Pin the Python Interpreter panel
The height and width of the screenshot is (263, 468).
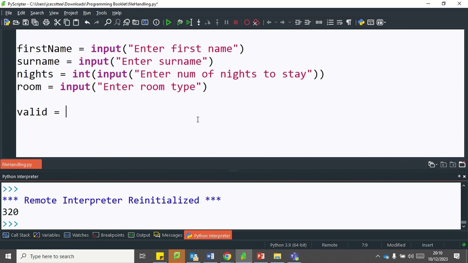pos(459,176)
